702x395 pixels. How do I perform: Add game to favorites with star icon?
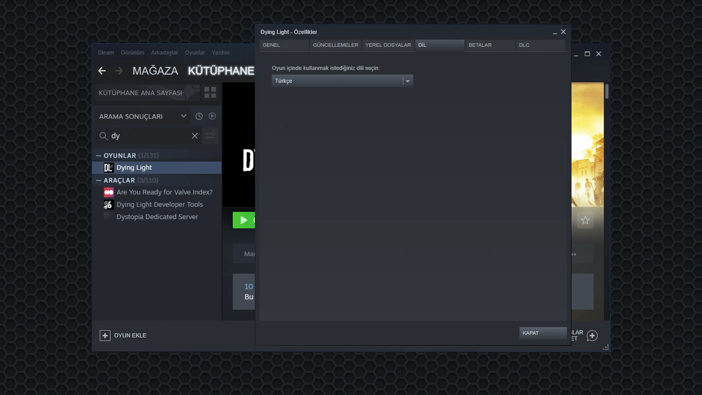point(585,221)
